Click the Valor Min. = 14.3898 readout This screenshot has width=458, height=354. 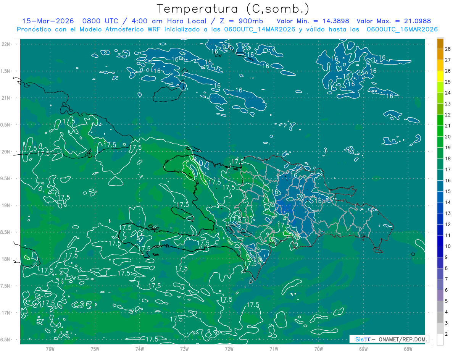click(x=313, y=21)
